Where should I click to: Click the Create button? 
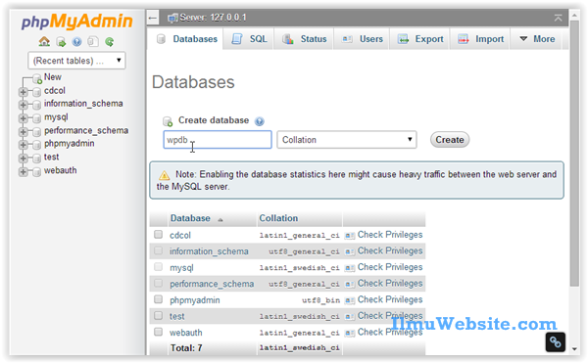tap(450, 140)
